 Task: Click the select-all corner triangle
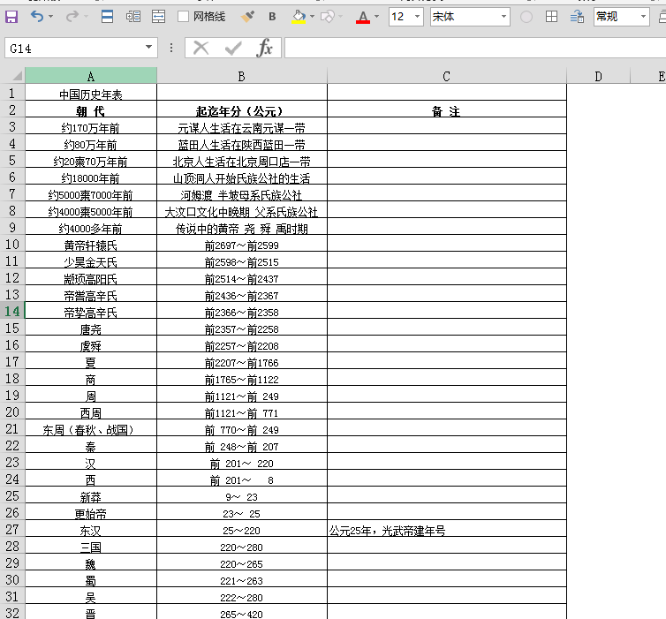click(17, 76)
